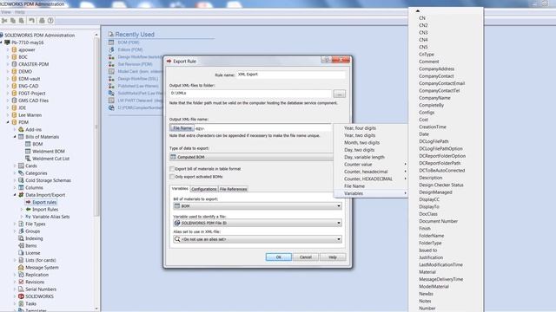Open Bill of materials to export dropdown
The width and height of the screenshot is (556, 312).
[257, 206]
